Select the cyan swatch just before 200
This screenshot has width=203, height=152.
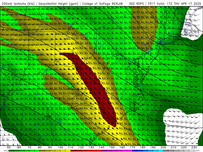coord(161,151)
